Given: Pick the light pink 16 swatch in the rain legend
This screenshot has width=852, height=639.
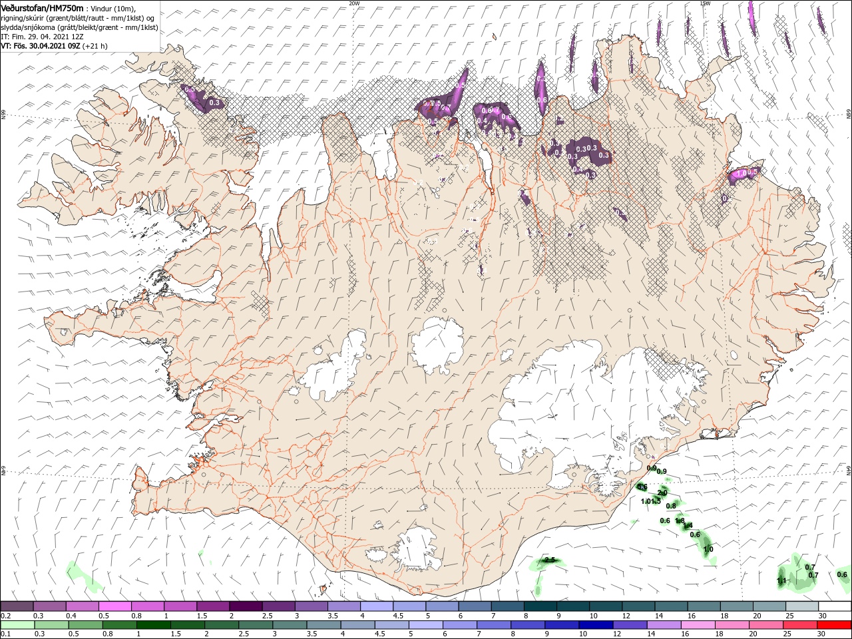Looking at the screenshot, I should coord(698,625).
